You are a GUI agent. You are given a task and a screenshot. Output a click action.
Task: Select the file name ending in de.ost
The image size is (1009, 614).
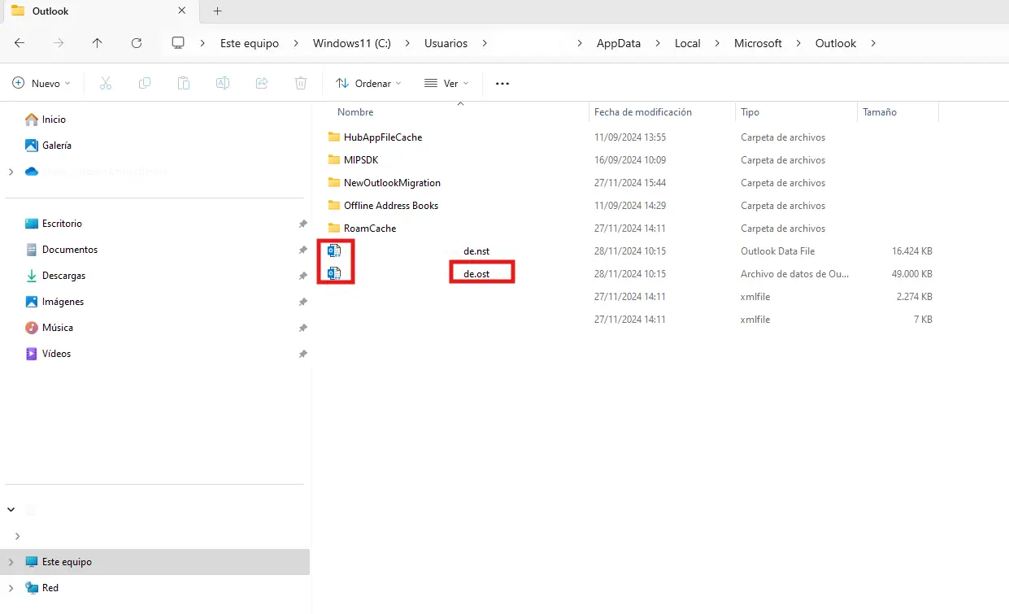pos(476,274)
